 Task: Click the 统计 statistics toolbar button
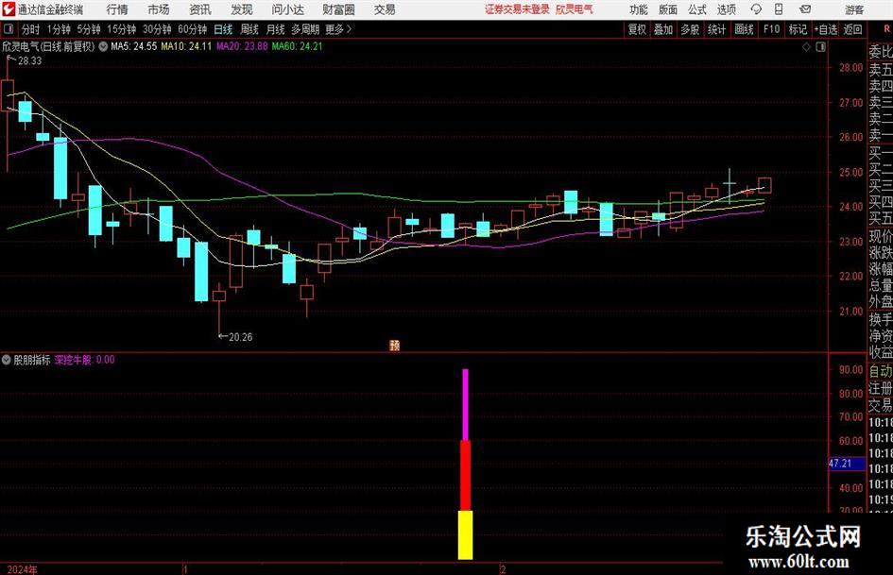[716, 29]
